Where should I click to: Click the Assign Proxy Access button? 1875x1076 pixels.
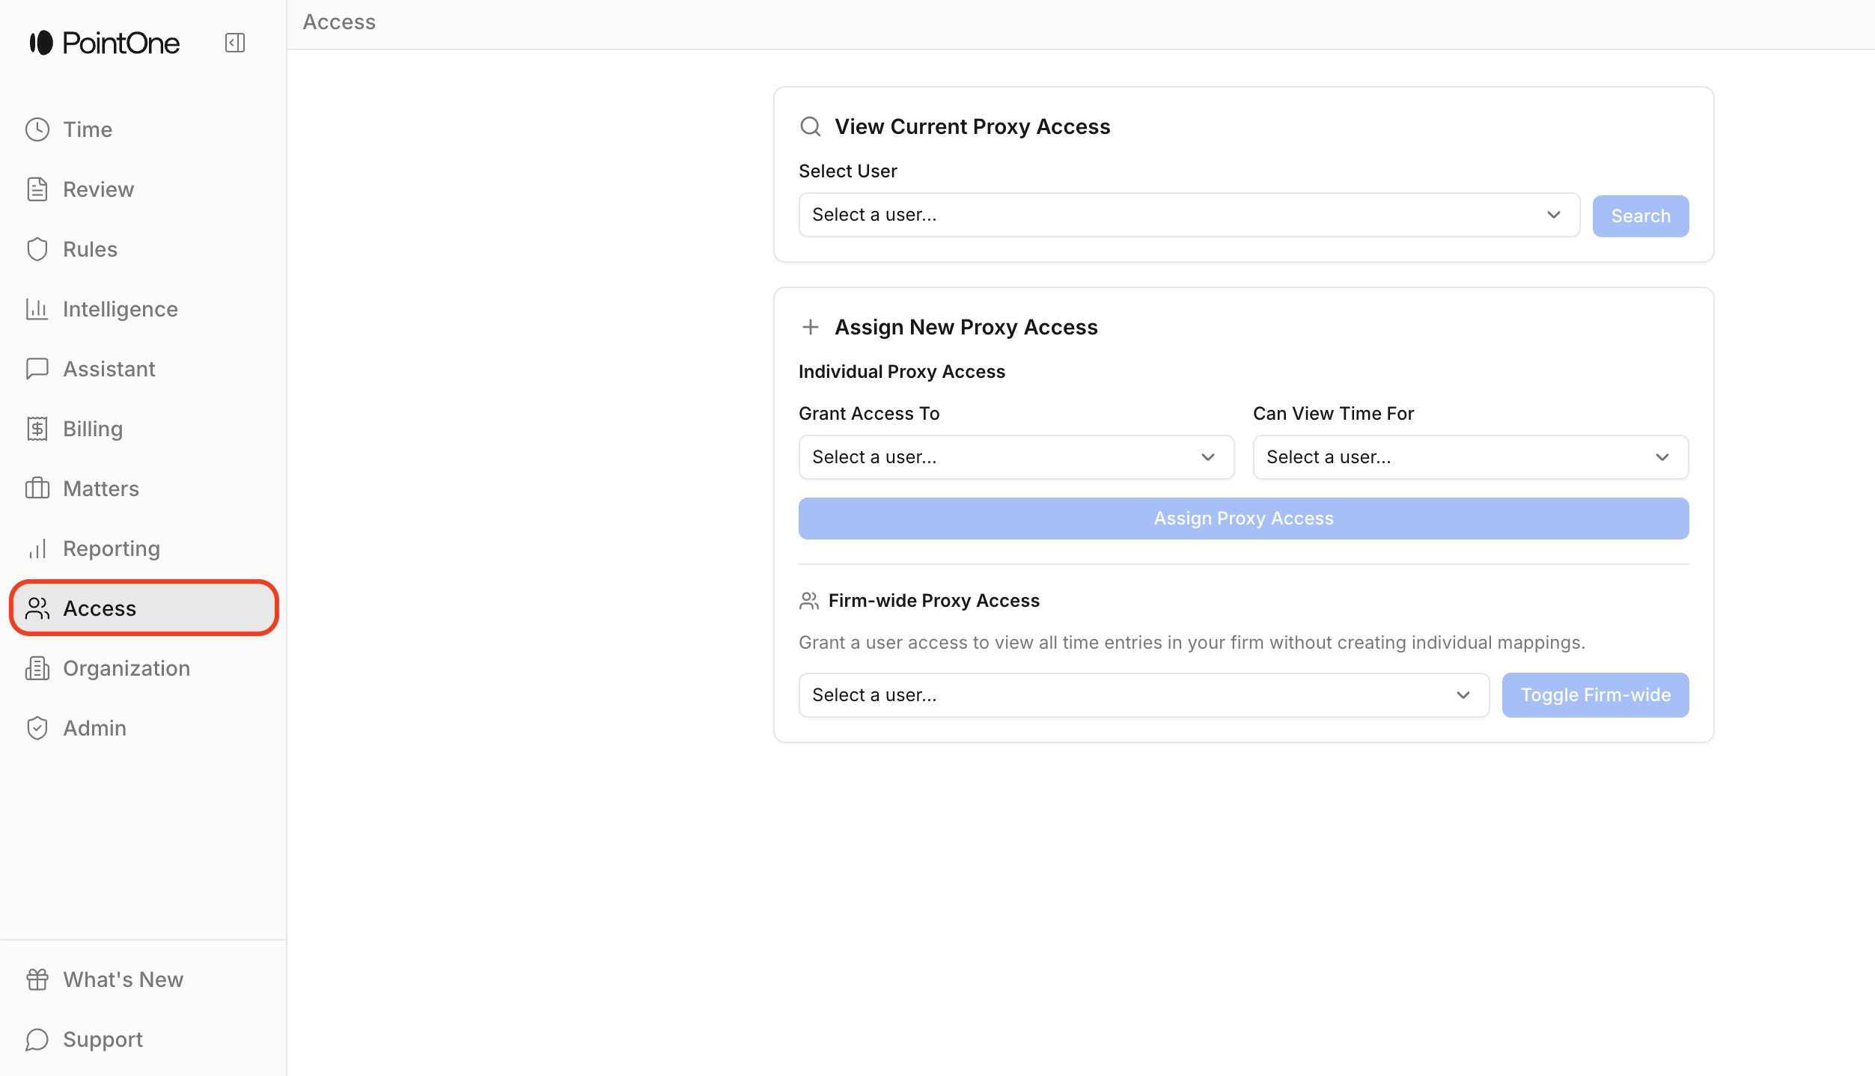(1243, 519)
